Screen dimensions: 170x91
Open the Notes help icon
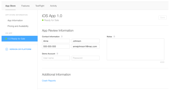pyautogui.click(x=114, y=36)
